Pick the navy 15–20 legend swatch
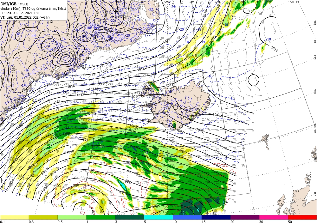 [x=216, y=217]
